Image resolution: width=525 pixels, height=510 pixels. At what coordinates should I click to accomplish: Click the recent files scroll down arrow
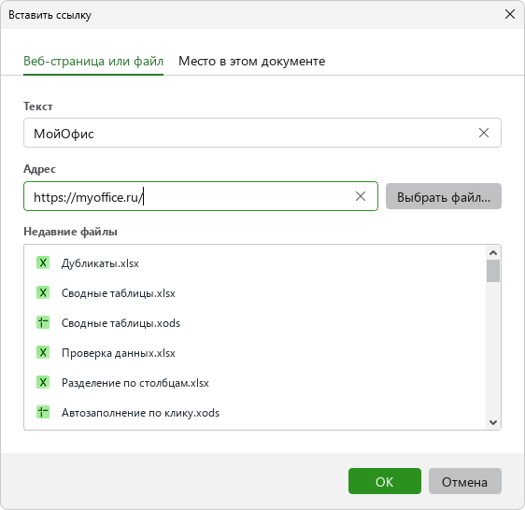click(493, 422)
